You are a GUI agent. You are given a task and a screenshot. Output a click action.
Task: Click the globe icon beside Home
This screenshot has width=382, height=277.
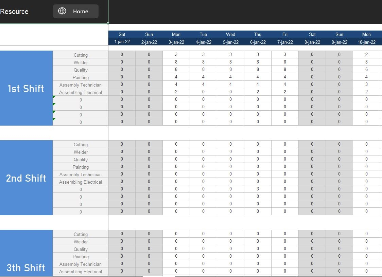[x=62, y=11]
